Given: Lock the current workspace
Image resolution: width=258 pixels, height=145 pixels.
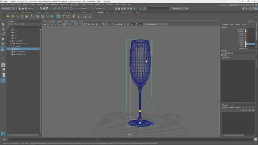Looking at the screenshot, I should pyautogui.click(x=256, y=5).
